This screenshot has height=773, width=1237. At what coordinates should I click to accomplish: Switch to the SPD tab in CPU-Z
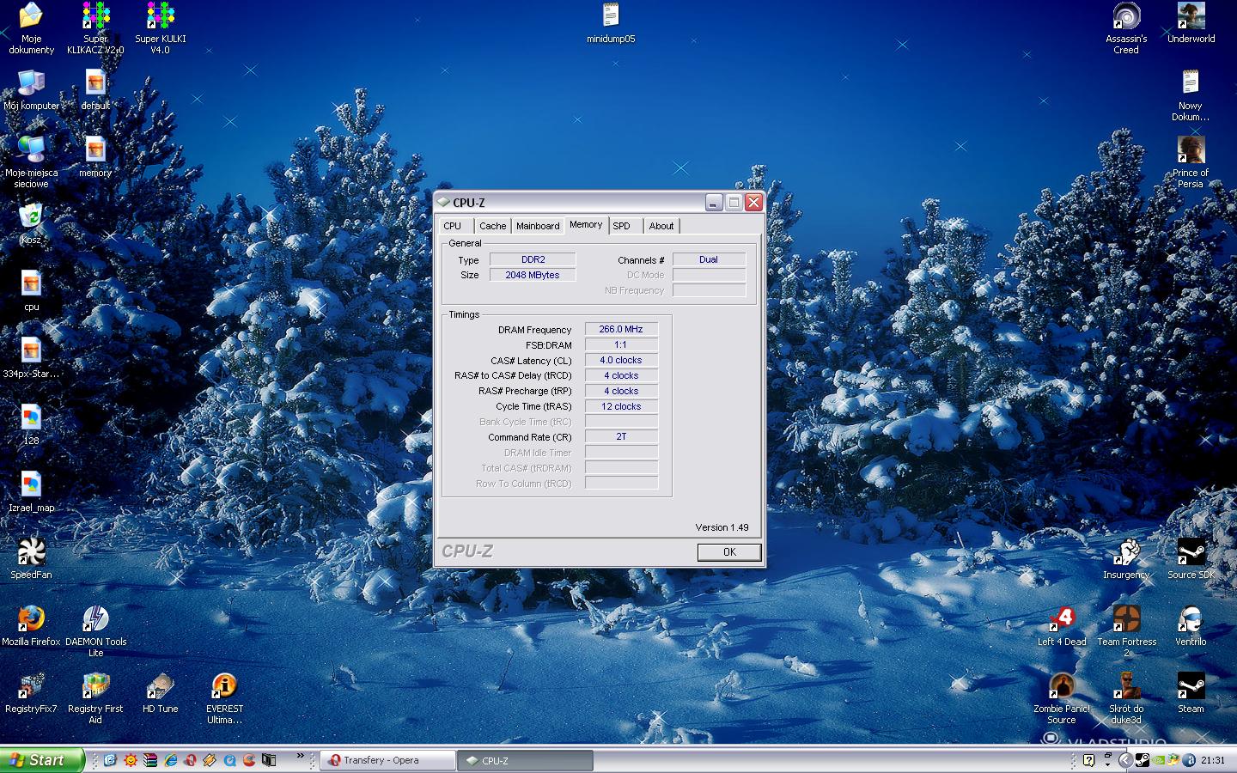click(x=623, y=225)
